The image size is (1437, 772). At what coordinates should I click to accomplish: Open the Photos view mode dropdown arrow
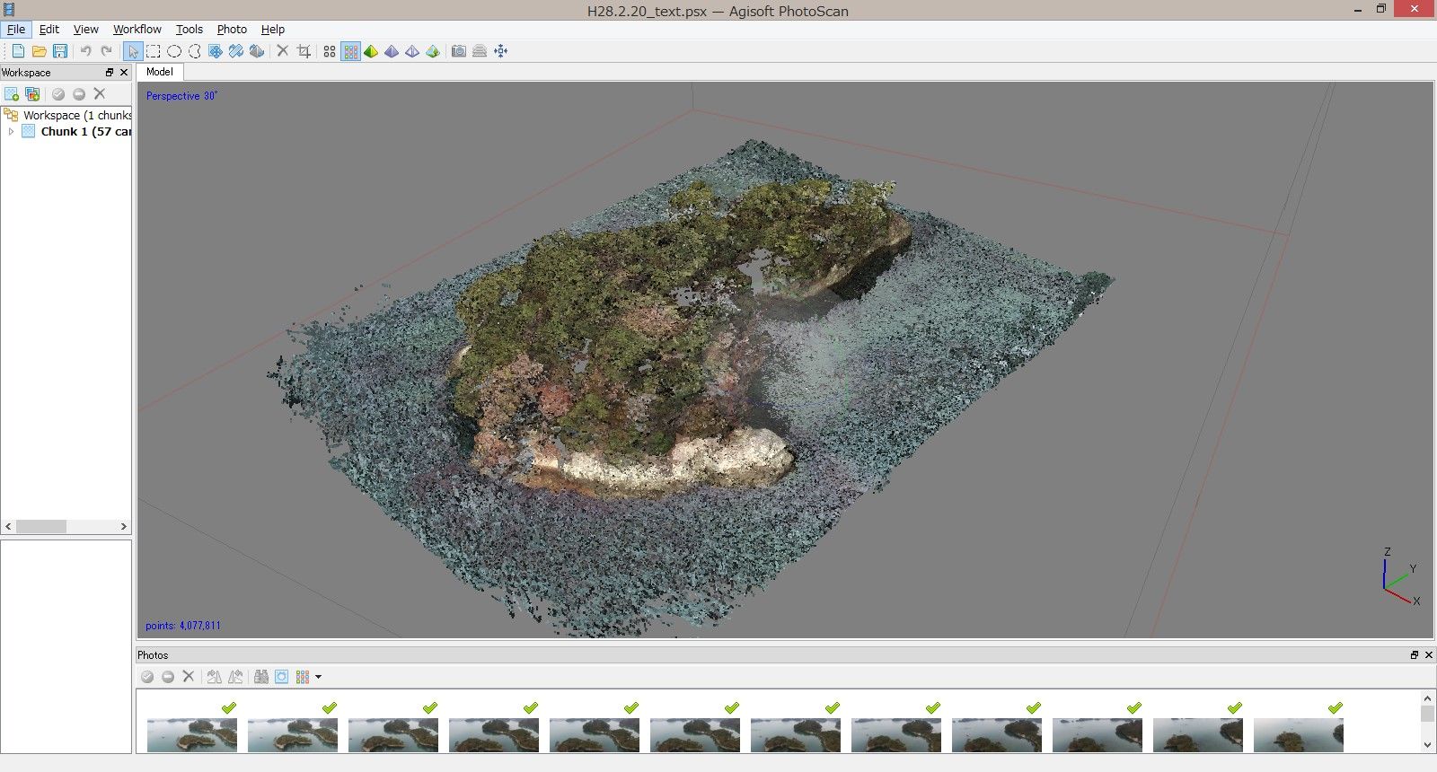pyautogui.click(x=318, y=677)
